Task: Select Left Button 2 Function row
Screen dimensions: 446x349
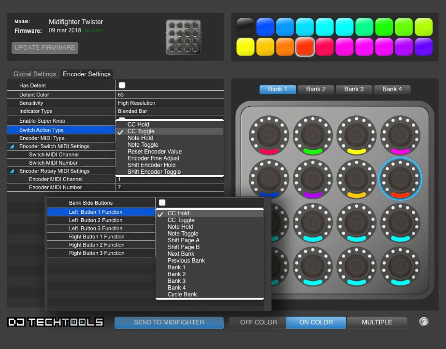Action: click(101, 220)
